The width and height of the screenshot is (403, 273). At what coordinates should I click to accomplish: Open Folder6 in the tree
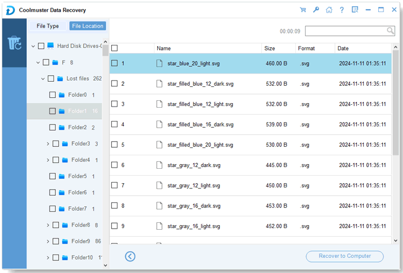tap(77, 192)
